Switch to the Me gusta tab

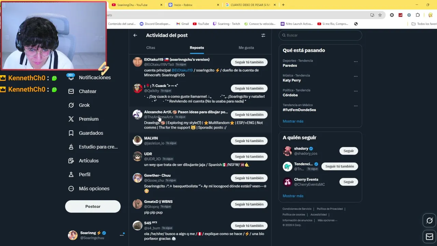pos(246,47)
